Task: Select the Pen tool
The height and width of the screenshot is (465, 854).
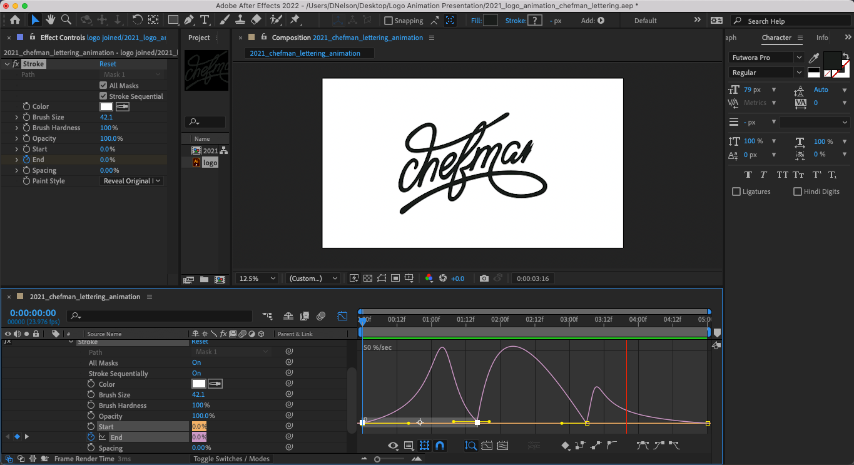Action: tap(189, 20)
